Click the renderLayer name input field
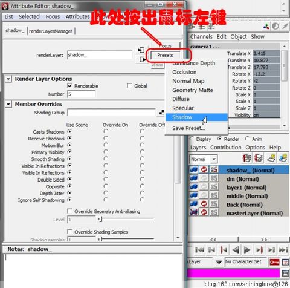This screenshot has width=290, height=288. tap(100, 55)
